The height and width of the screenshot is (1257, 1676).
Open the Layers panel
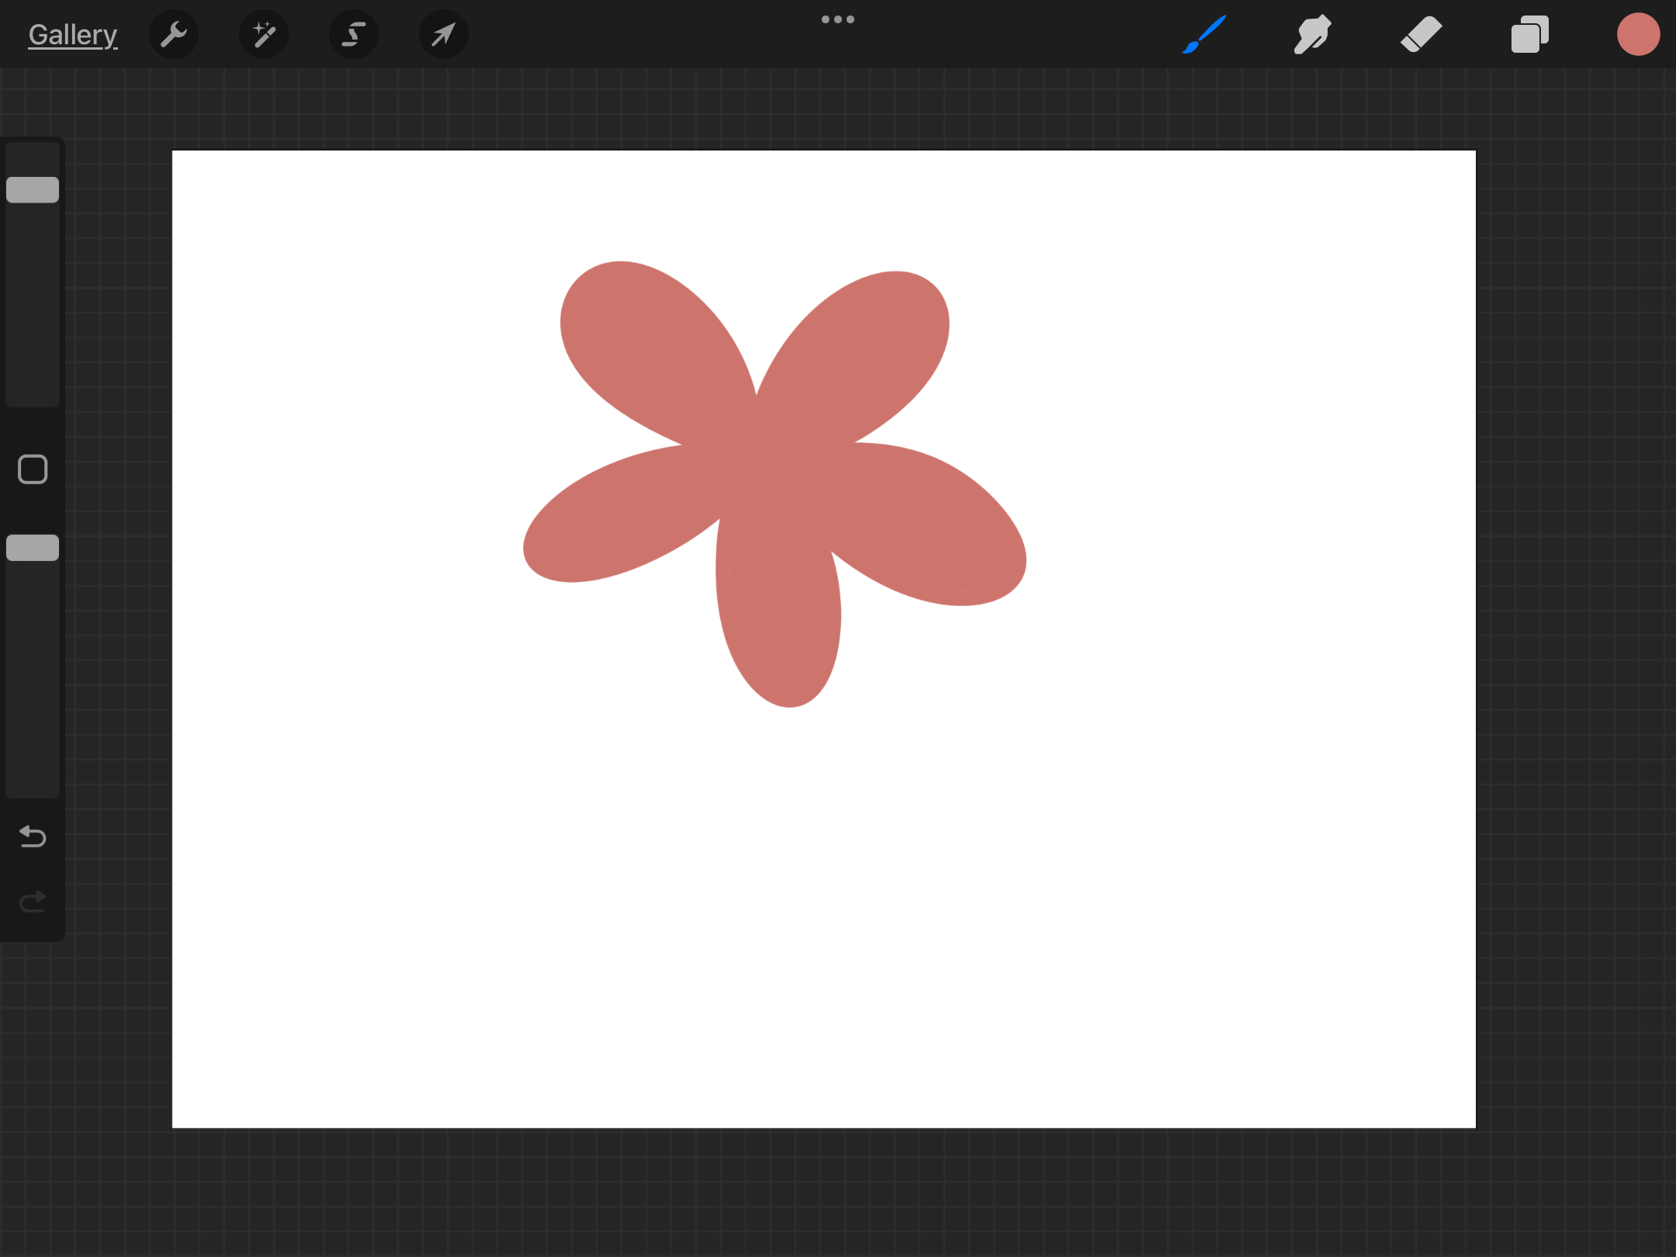pos(1529,34)
